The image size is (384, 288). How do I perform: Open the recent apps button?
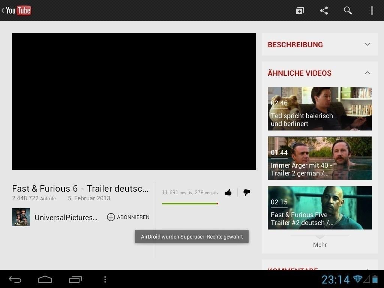(x=75, y=279)
